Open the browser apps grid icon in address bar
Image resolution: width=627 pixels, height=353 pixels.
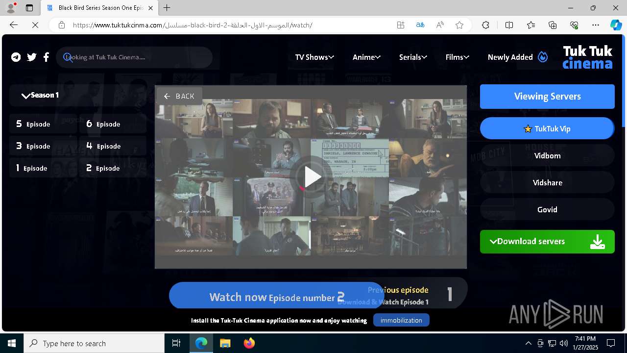click(x=401, y=25)
